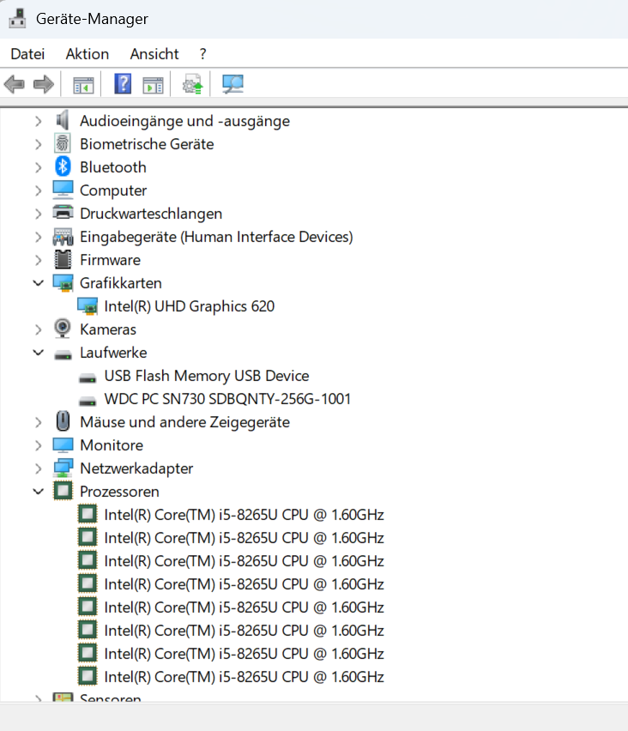
Task: Expand the Biometrische Geräte node
Action: pos(39,144)
